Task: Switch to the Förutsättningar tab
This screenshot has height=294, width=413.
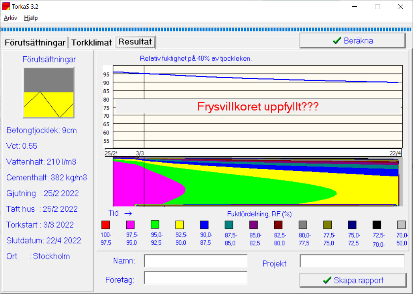Action: click(35, 43)
